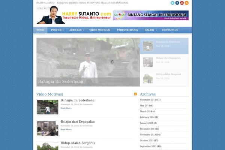Open the RSS feed icon in header
Viewport: 225px width, 150px height.
[x=186, y=3]
